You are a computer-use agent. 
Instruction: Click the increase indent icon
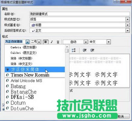(x=92, y=50)
